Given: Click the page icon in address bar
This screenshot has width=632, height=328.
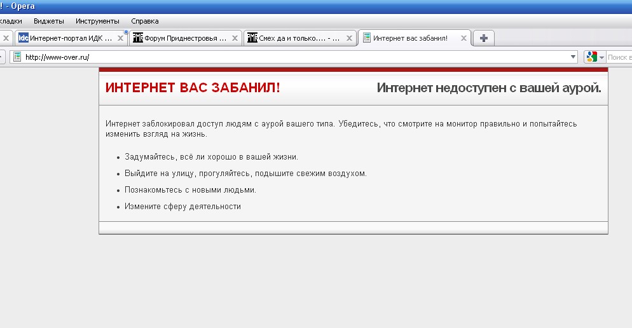Looking at the screenshot, I should pyautogui.click(x=18, y=57).
